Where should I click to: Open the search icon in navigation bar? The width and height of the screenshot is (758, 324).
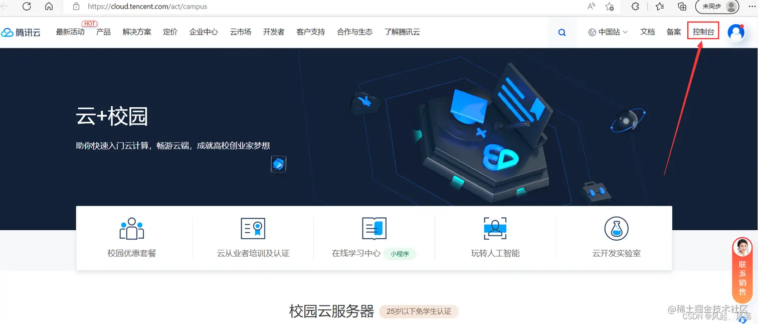(x=561, y=32)
